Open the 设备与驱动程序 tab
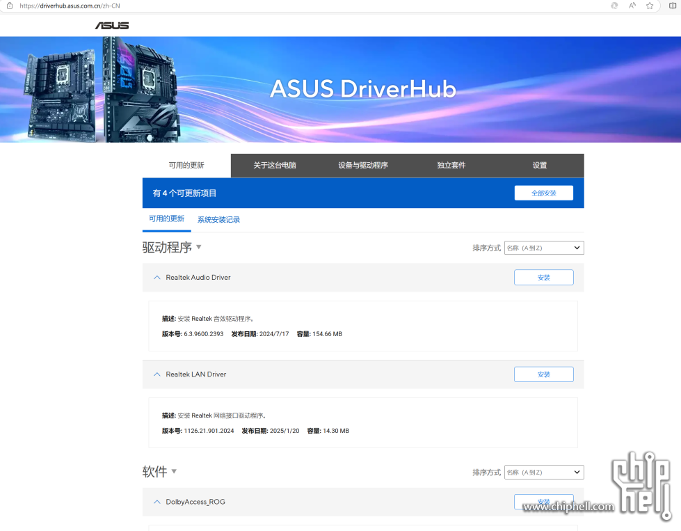681x531 pixels. [363, 166]
